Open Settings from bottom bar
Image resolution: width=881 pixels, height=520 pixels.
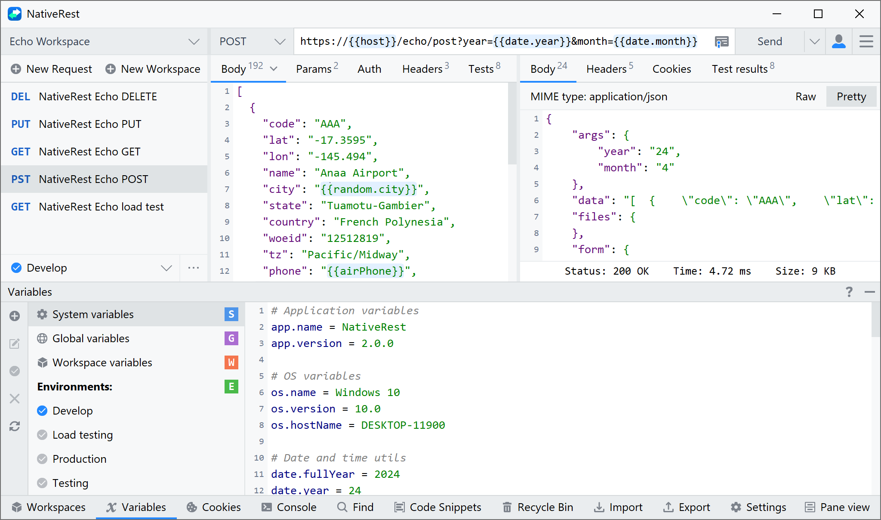(x=758, y=507)
